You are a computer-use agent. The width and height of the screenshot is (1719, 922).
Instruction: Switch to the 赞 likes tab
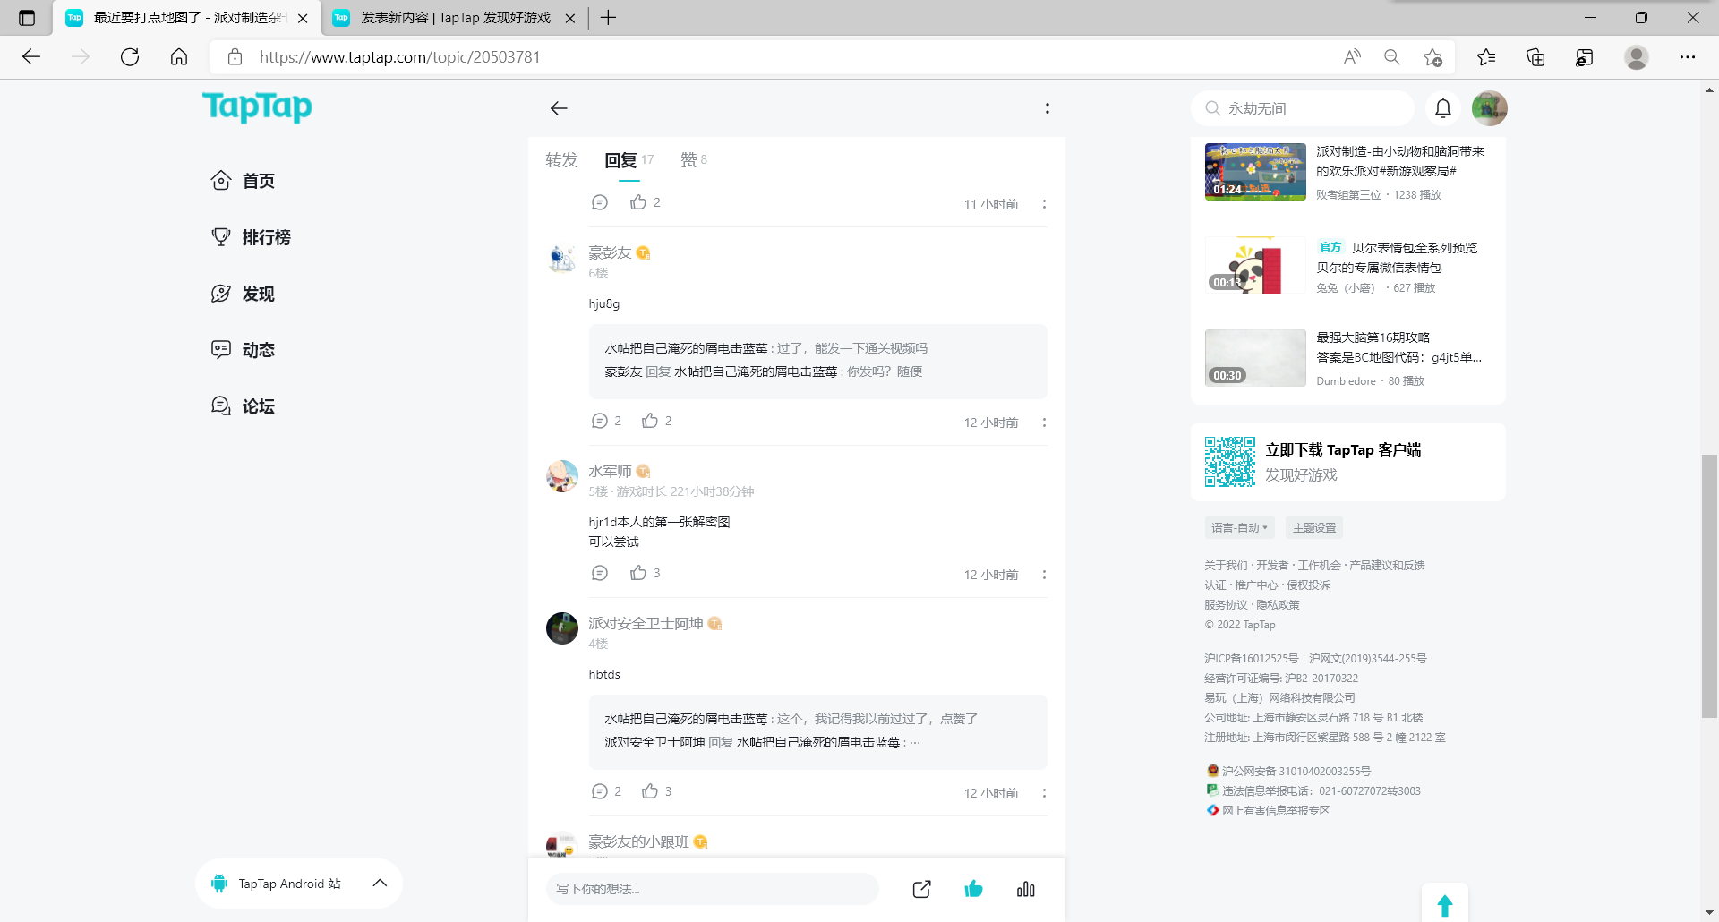(694, 159)
